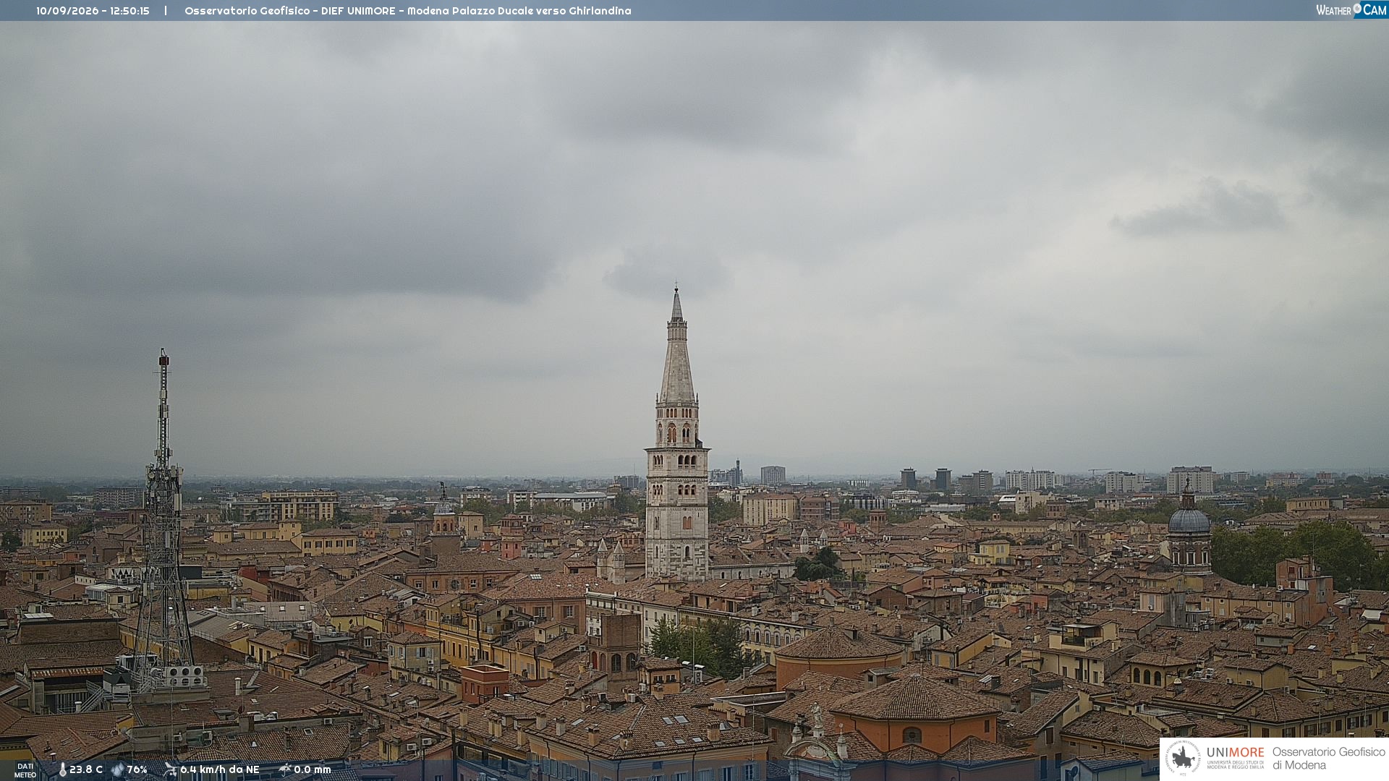This screenshot has height=781, width=1389.
Task: Click the humidity water drops icon
Action: [x=117, y=769]
